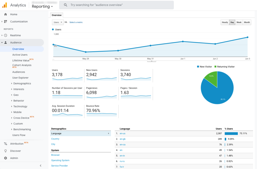
Task: Expand the Demographics tree item
Action: click(x=12, y=84)
